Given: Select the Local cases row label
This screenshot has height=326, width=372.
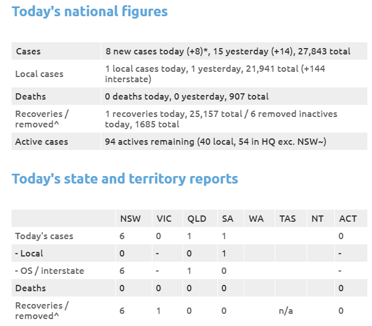Looking at the screenshot, I should (x=39, y=74).
